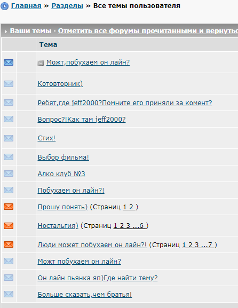This screenshot has width=238, height=308.
Task: Click the Тема column header
Action: click(x=49, y=45)
